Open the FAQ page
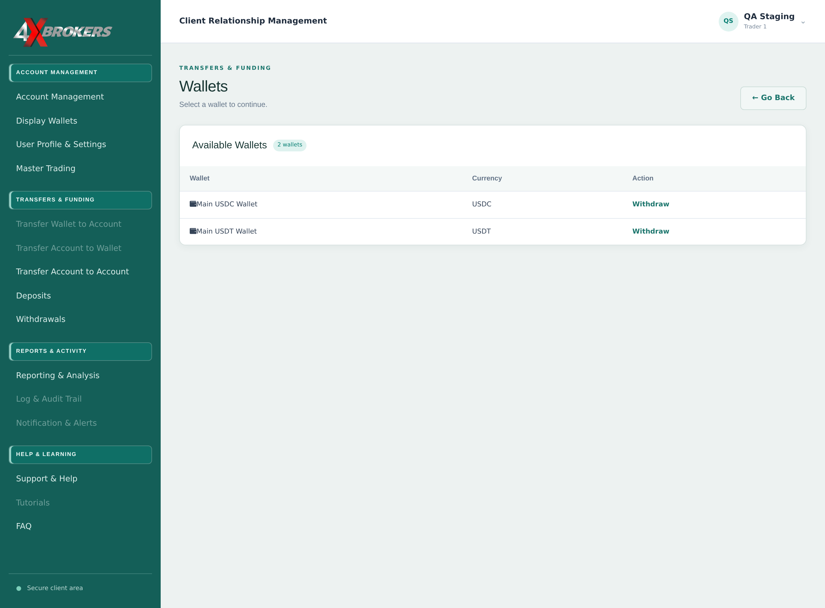This screenshot has height=608, width=825. point(24,526)
